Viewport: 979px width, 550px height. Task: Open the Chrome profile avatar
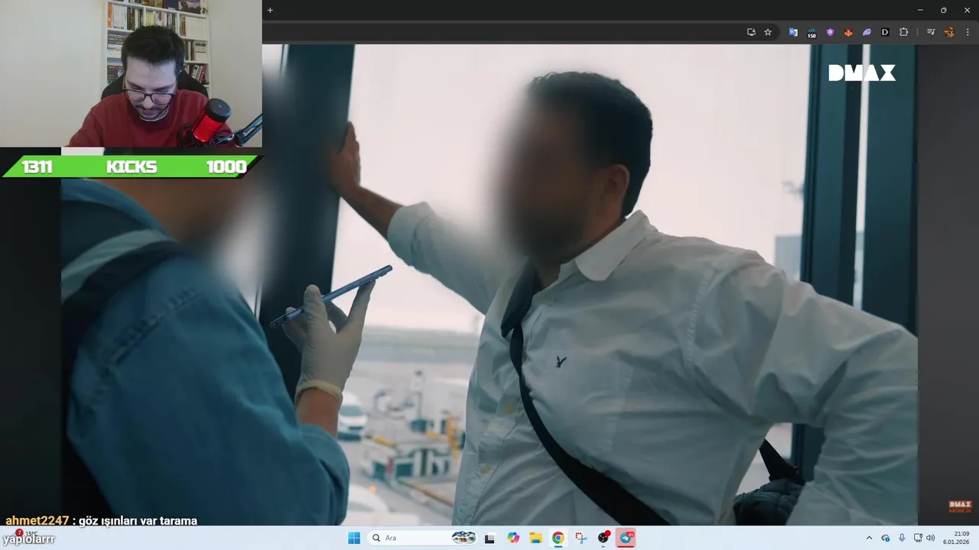(x=949, y=32)
